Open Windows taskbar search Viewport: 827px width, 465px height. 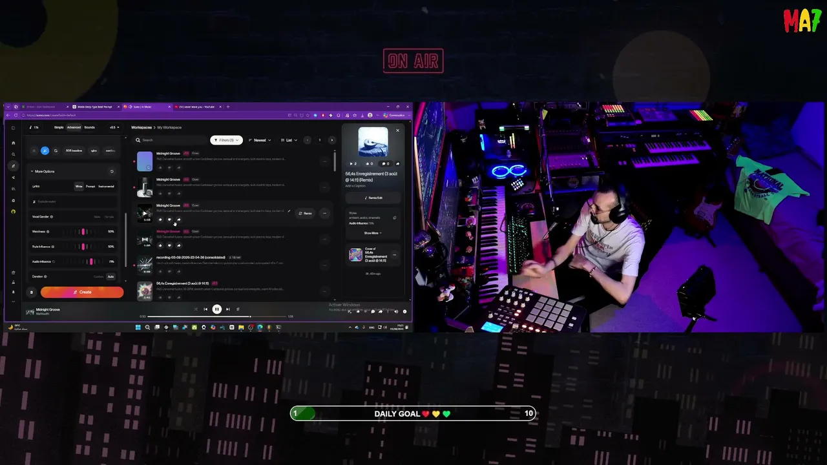(x=147, y=327)
